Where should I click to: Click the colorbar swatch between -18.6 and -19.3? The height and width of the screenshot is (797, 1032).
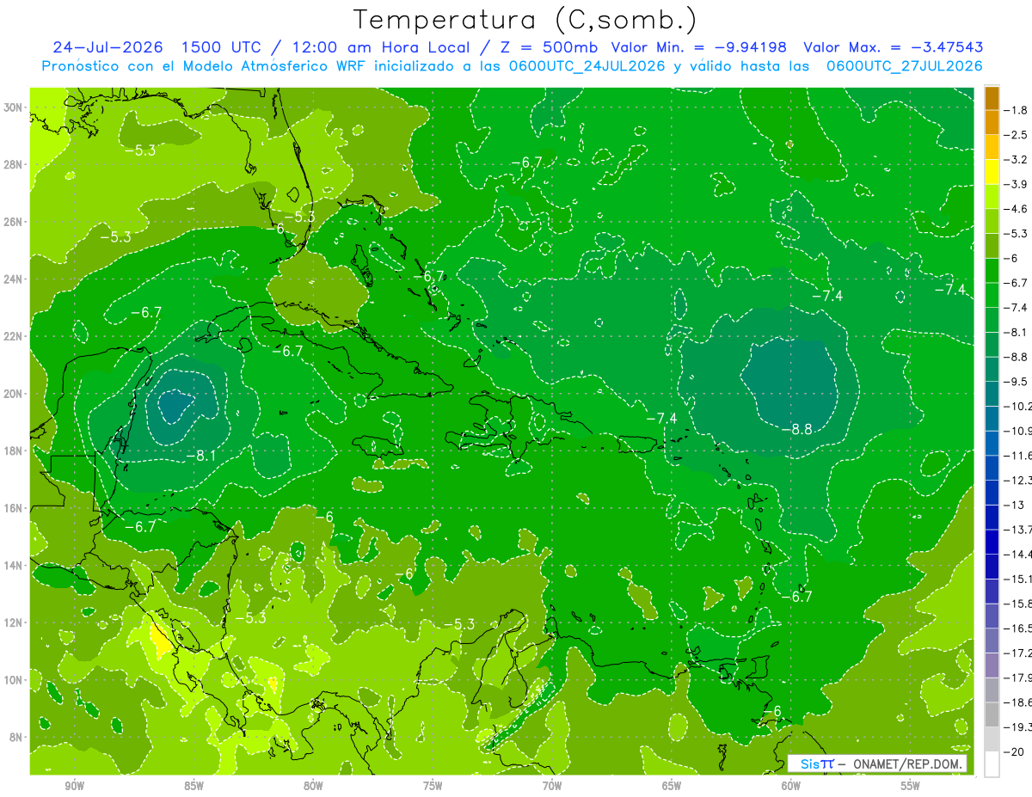tap(992, 714)
